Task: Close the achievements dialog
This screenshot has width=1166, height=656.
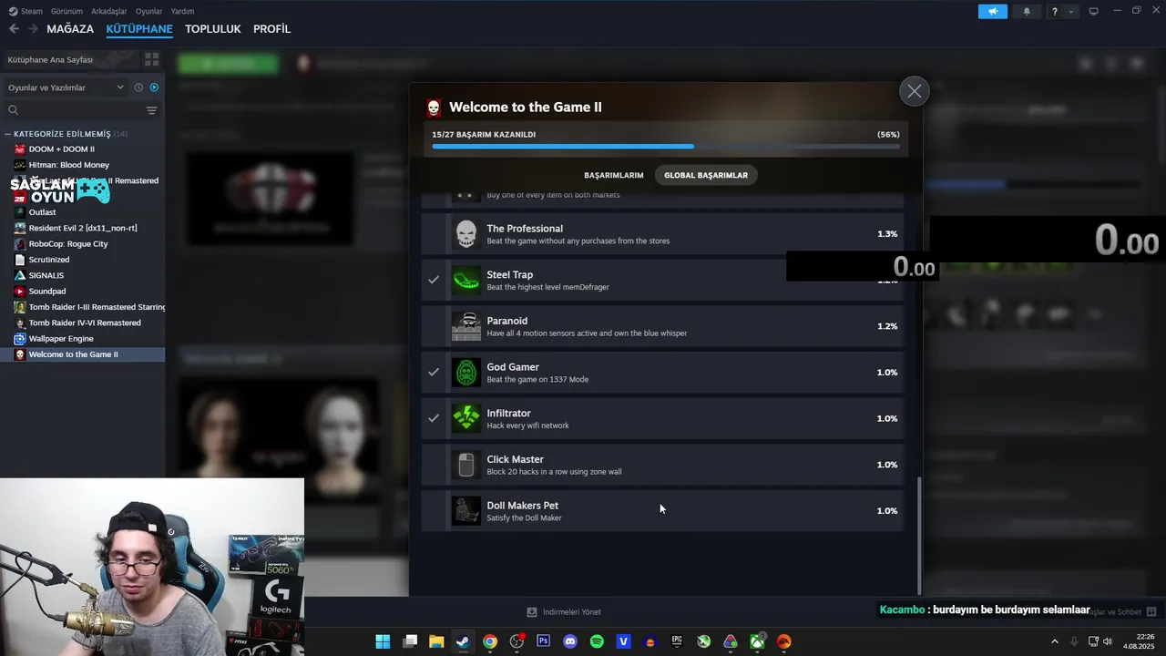Action: (x=914, y=91)
